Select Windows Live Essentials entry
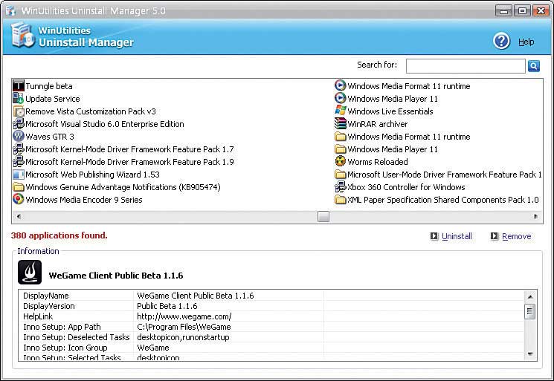Viewport: 554px width, 381px height. click(390, 111)
